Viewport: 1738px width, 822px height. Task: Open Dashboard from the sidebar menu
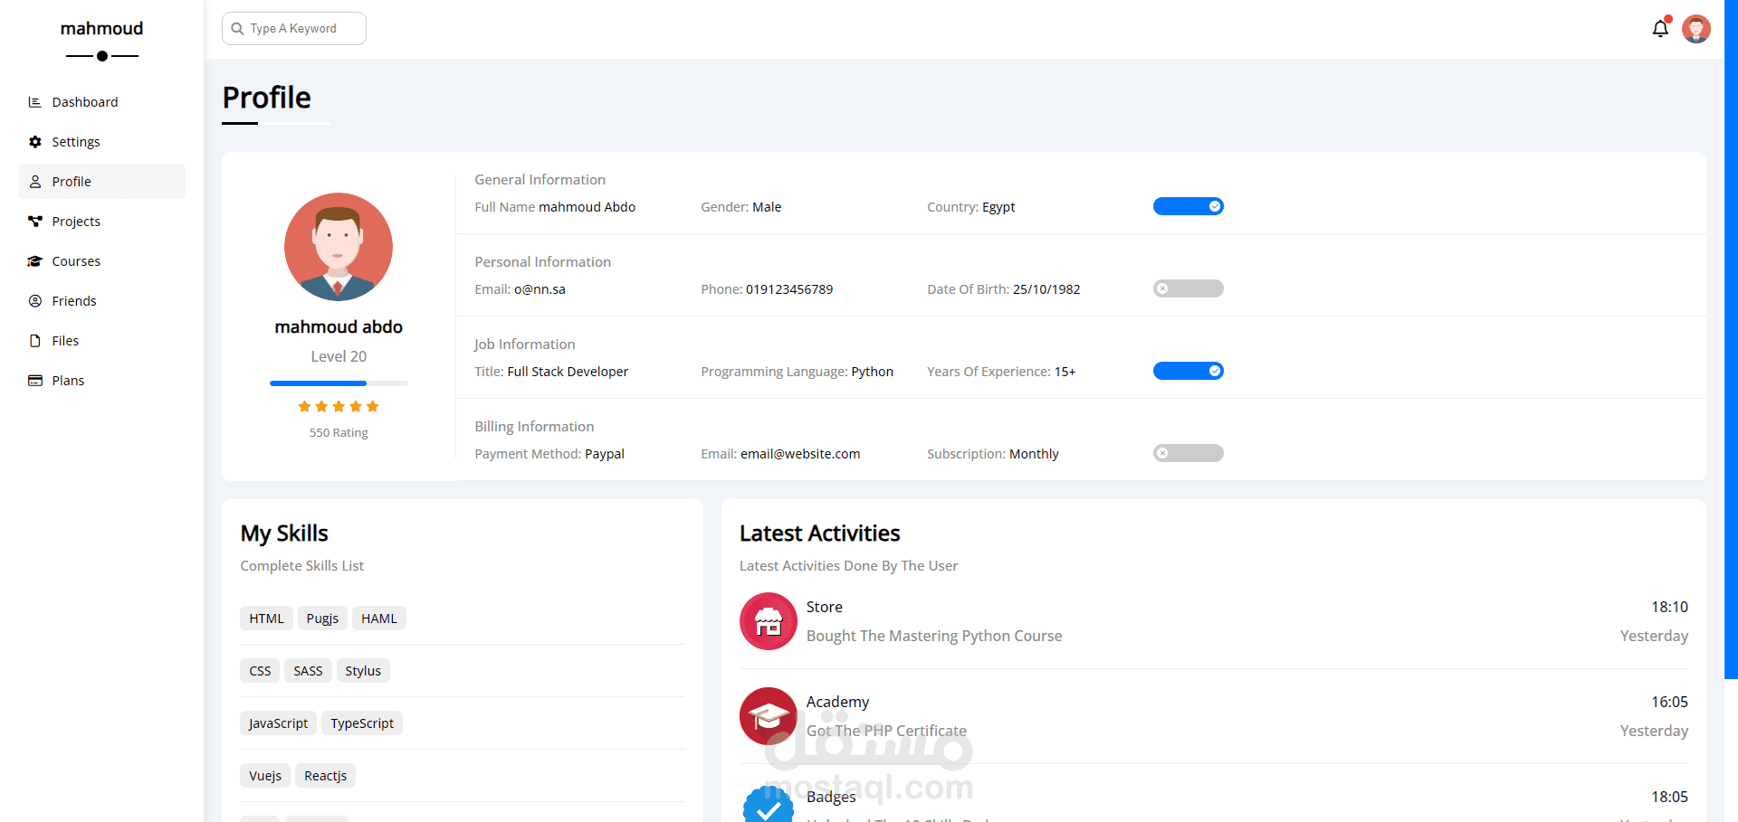tap(101, 102)
